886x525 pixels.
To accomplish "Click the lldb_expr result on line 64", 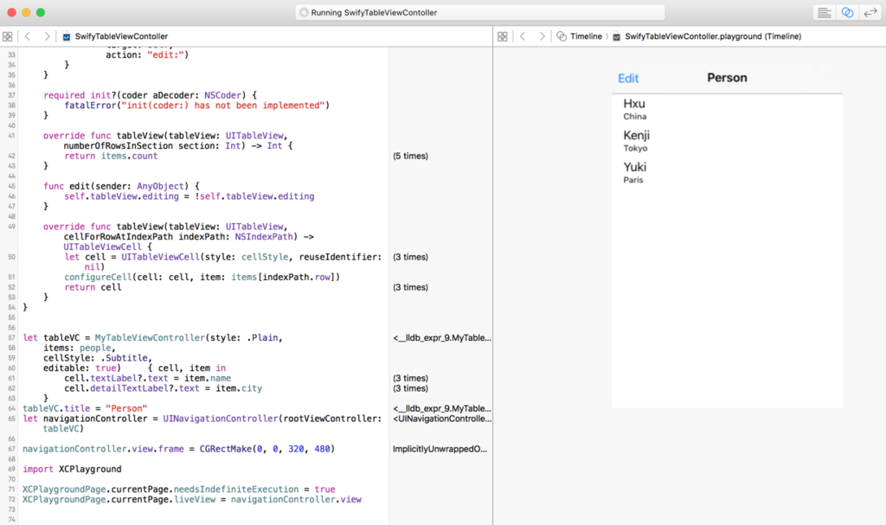I will [x=442, y=408].
